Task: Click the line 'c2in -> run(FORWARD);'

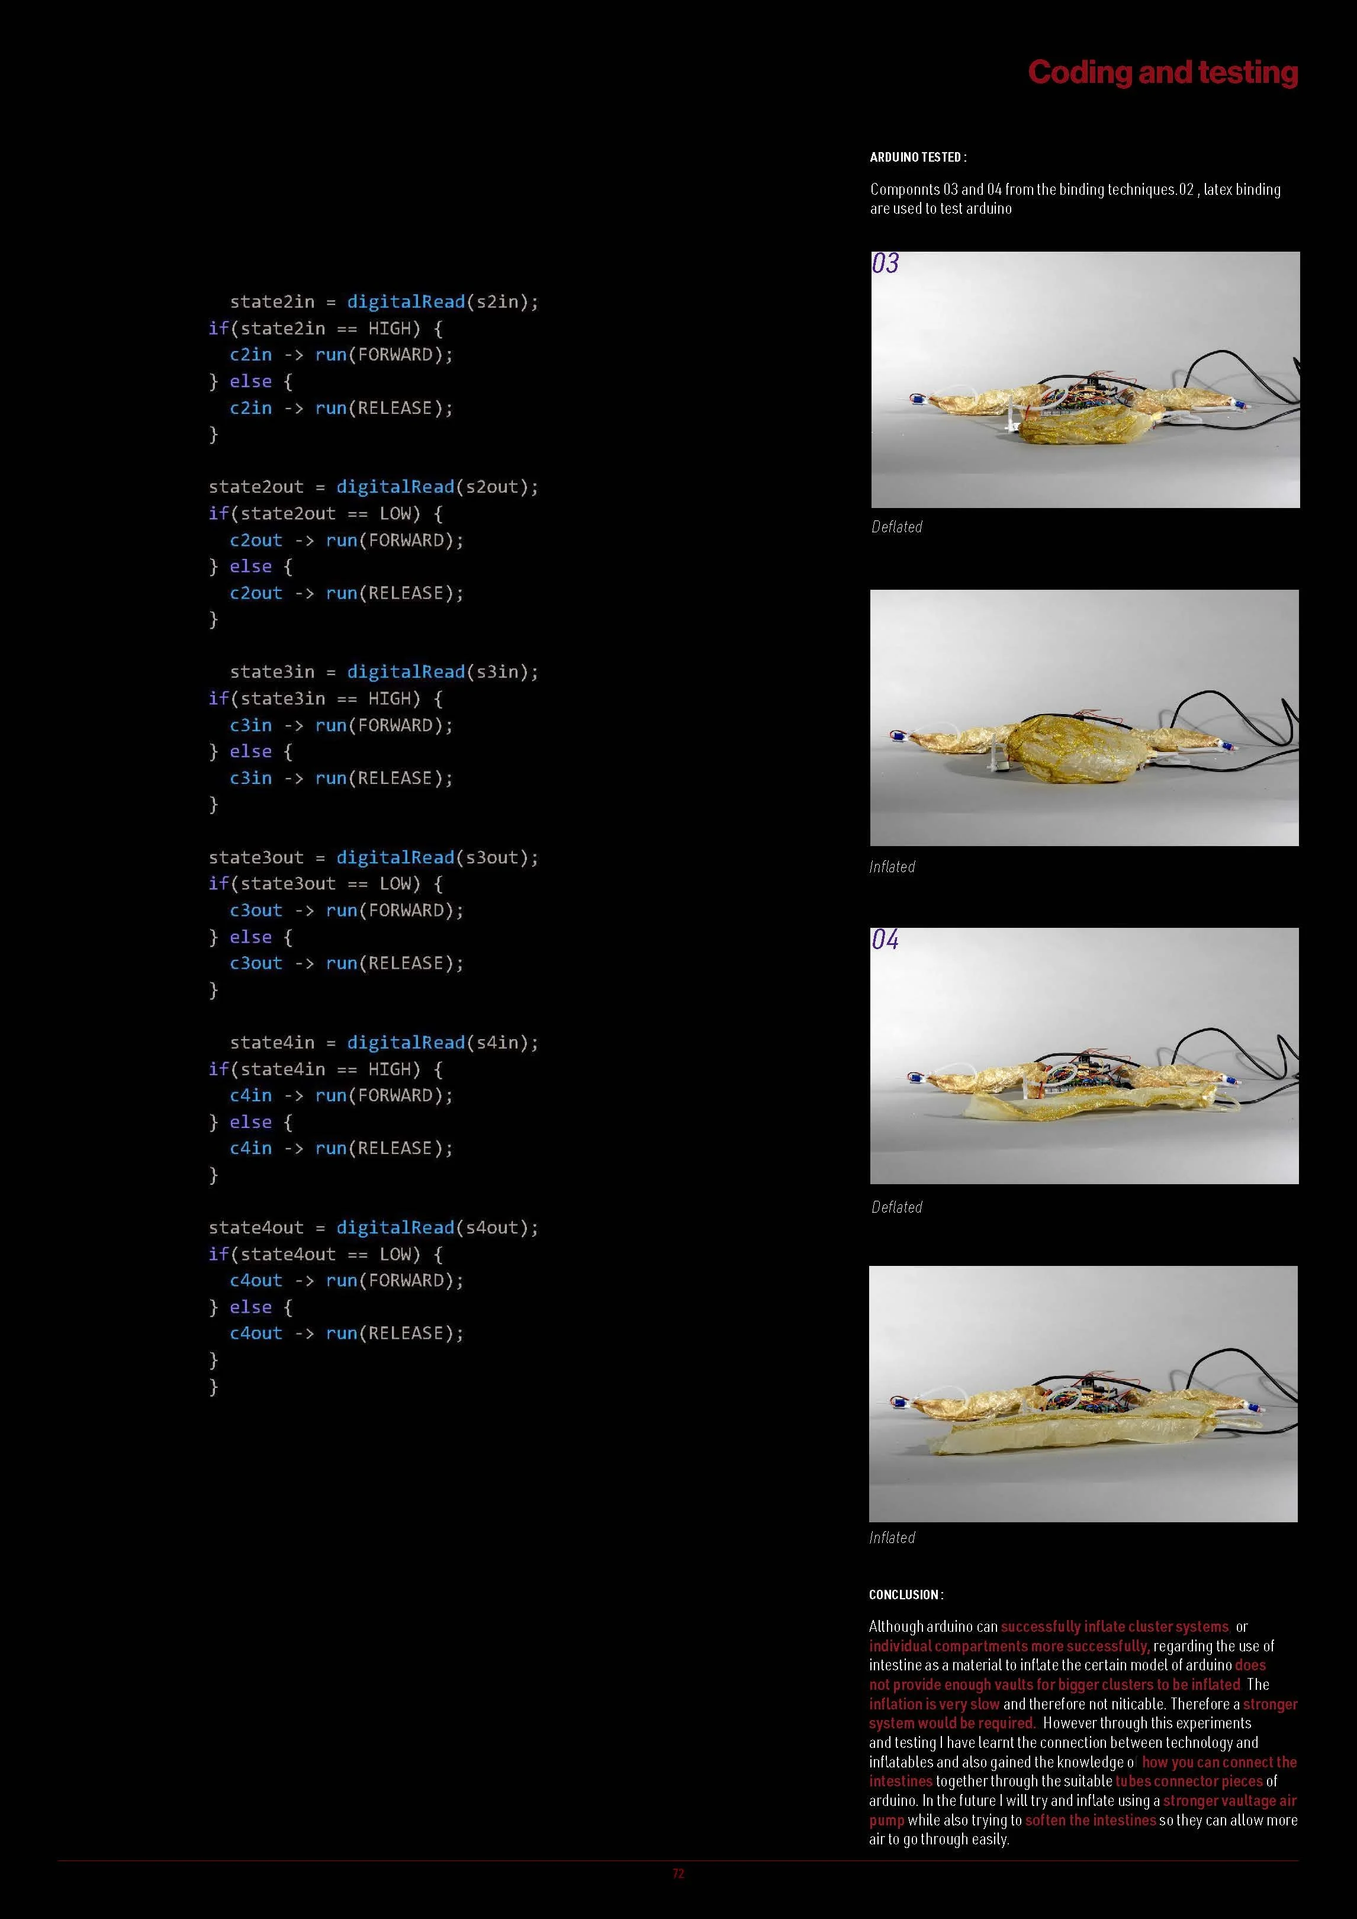Action: pos(342,355)
